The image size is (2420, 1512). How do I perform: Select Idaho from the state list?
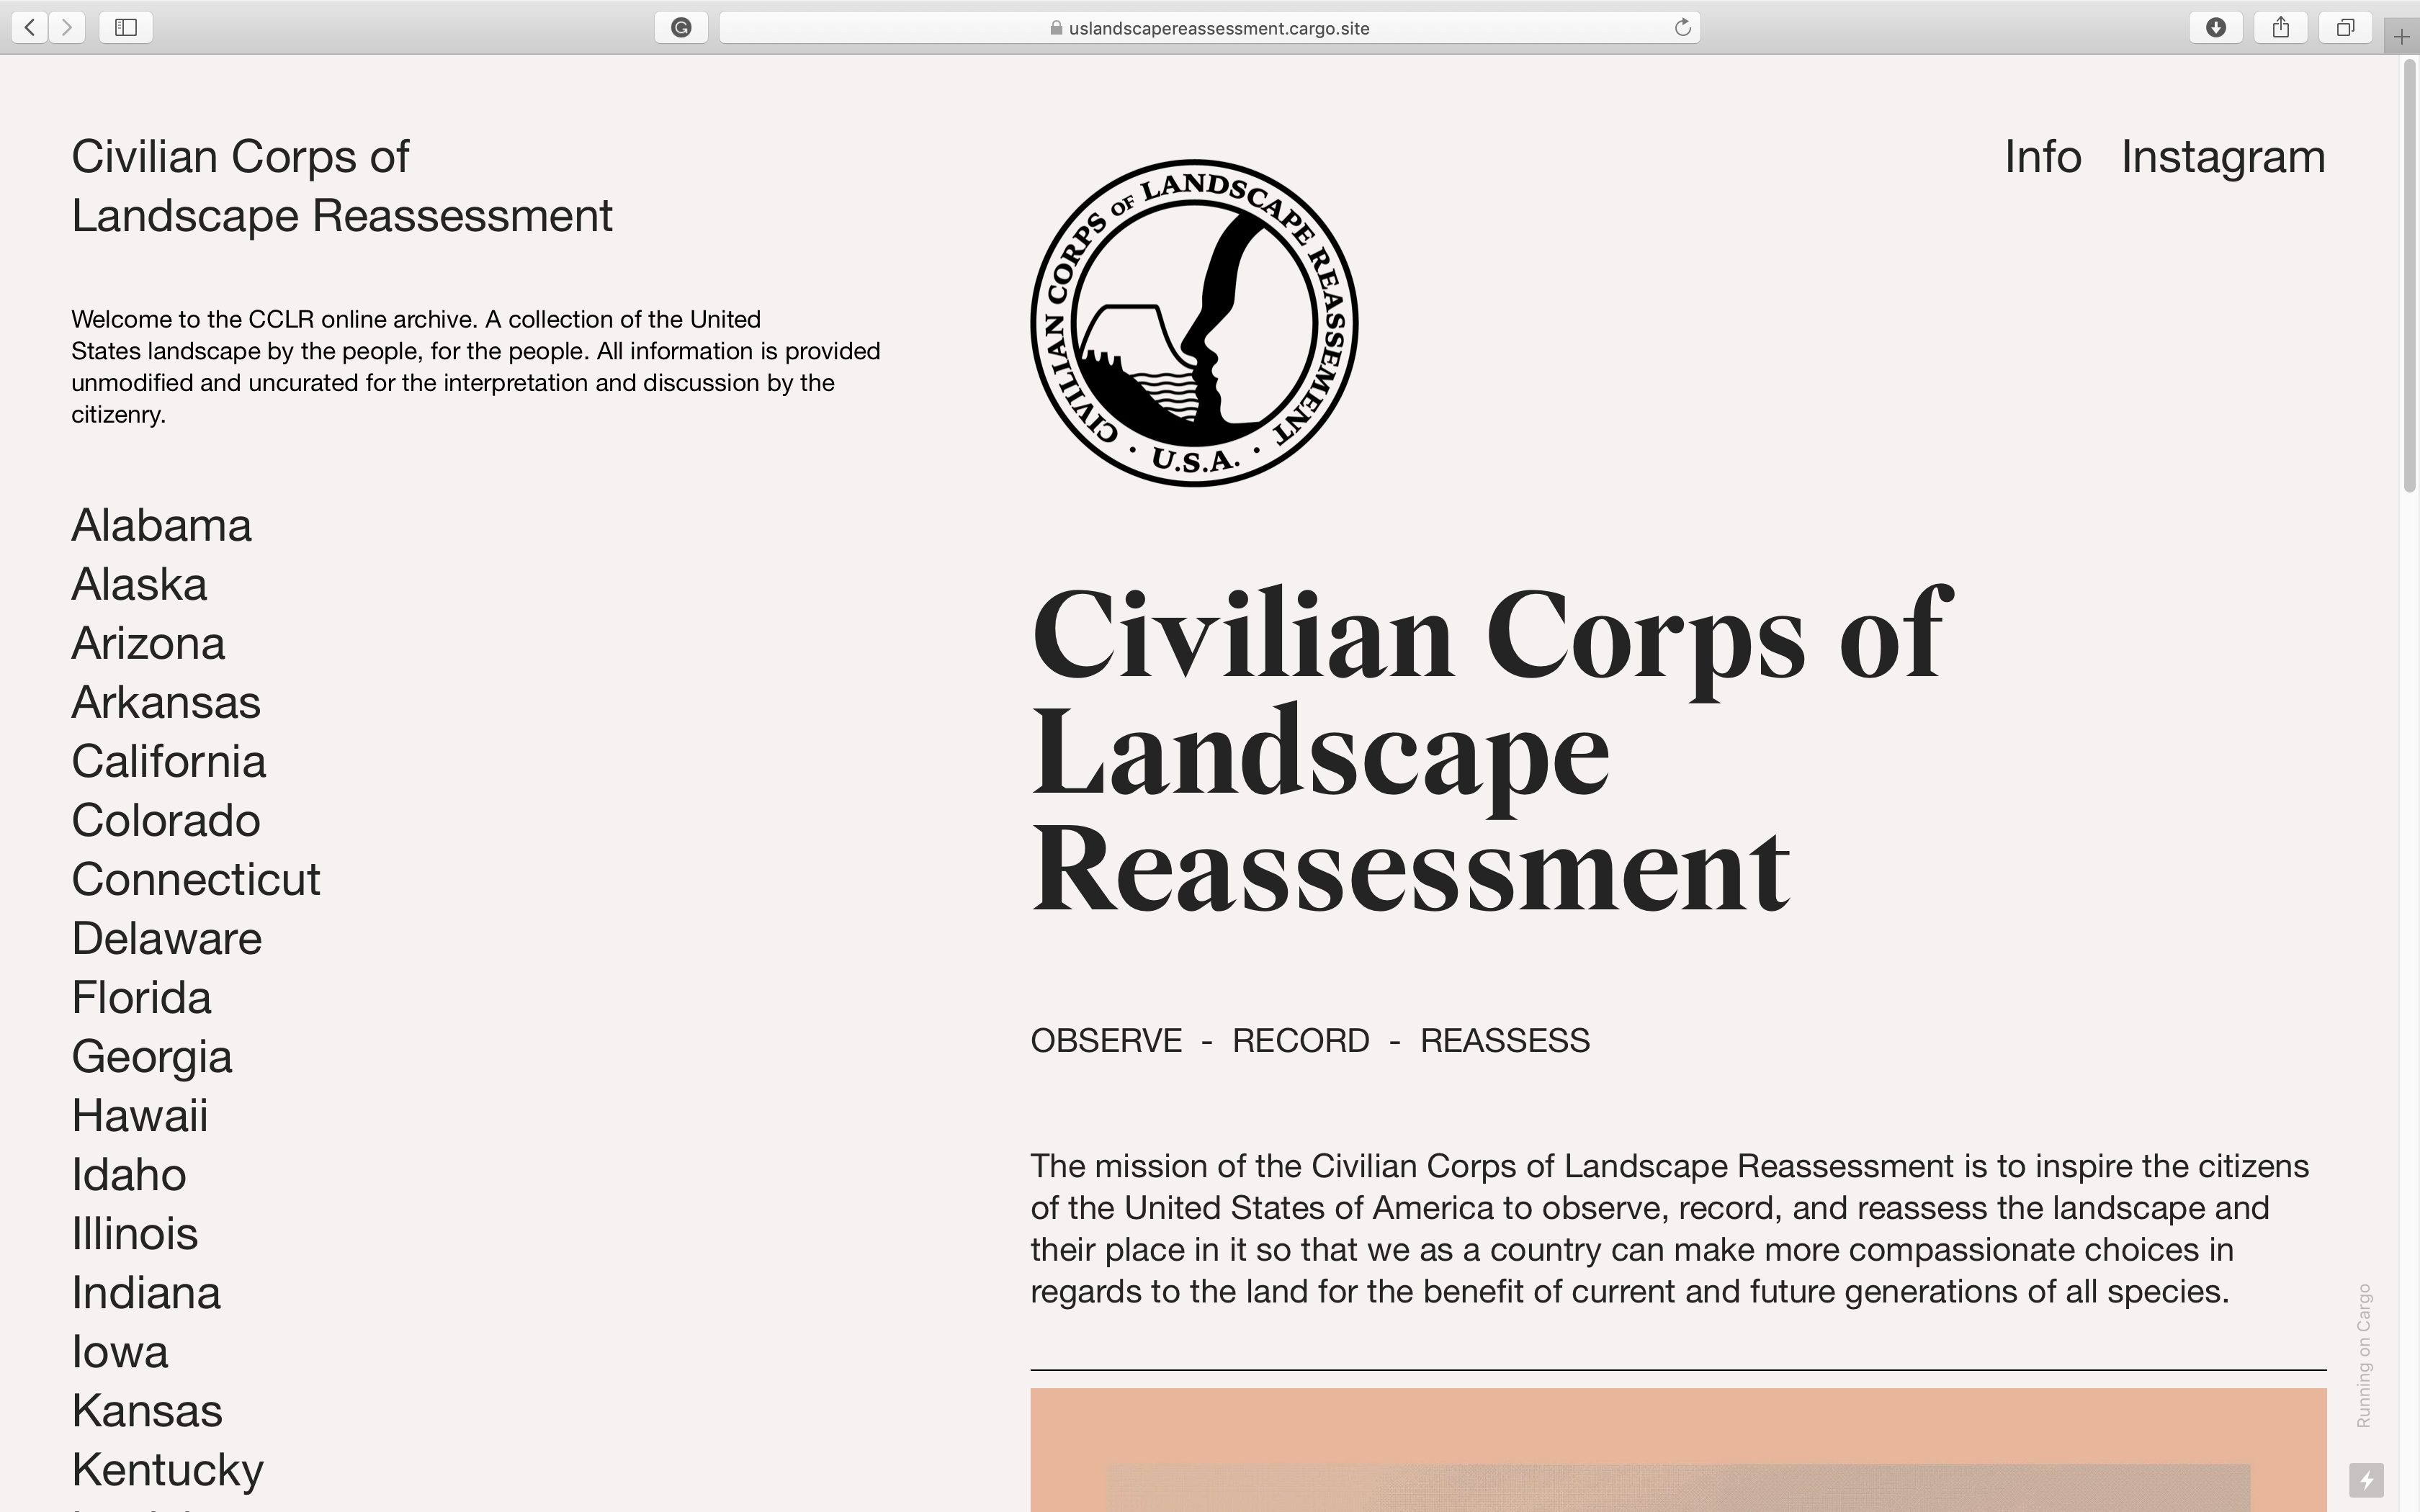tap(129, 1174)
